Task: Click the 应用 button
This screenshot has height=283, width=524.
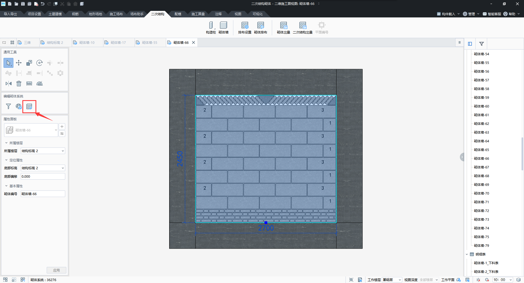Action: click(56, 270)
